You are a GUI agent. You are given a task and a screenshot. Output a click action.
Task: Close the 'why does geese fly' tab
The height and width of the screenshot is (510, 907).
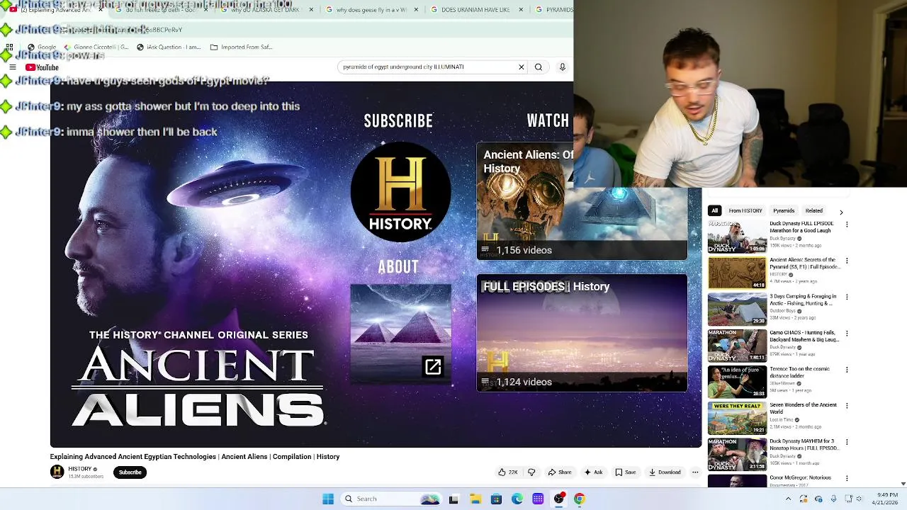(x=416, y=10)
